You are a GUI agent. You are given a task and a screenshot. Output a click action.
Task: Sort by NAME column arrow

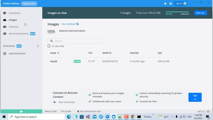(x=58, y=53)
